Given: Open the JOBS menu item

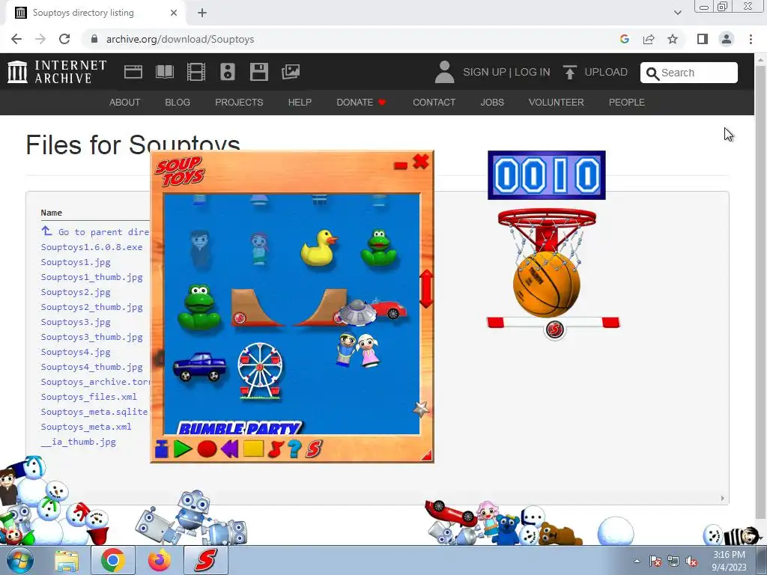Looking at the screenshot, I should [492, 102].
